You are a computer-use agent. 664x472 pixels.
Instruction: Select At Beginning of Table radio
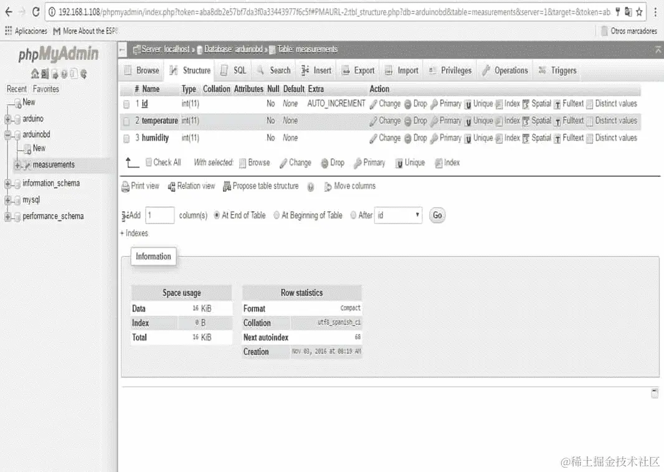277,215
